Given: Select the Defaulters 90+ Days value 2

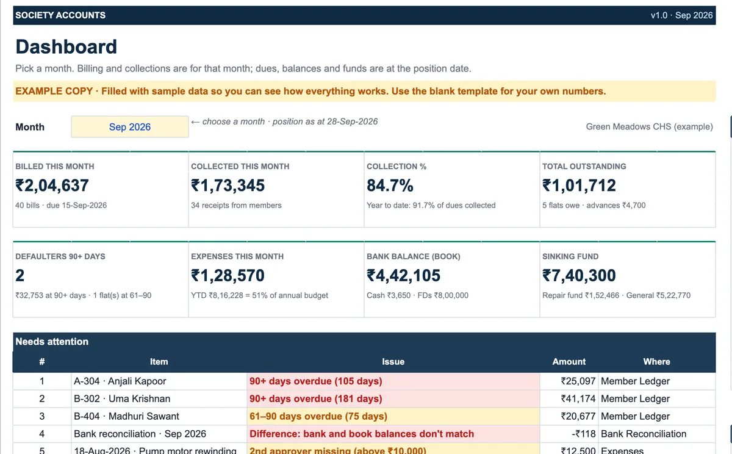Looking at the screenshot, I should 20,275.
